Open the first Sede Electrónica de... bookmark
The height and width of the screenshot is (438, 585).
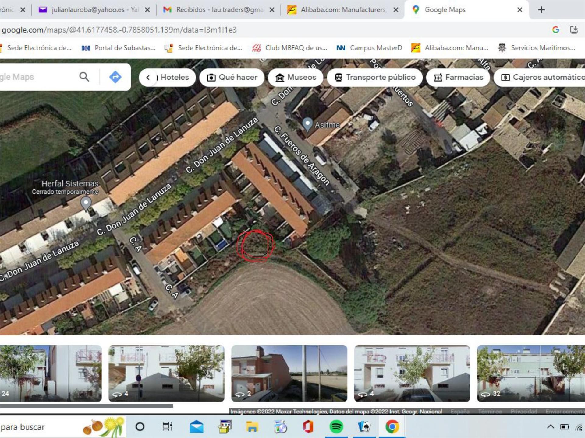click(36, 48)
